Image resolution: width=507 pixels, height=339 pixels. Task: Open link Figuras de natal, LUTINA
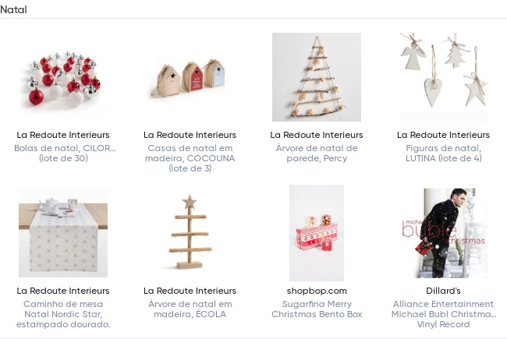point(443,154)
